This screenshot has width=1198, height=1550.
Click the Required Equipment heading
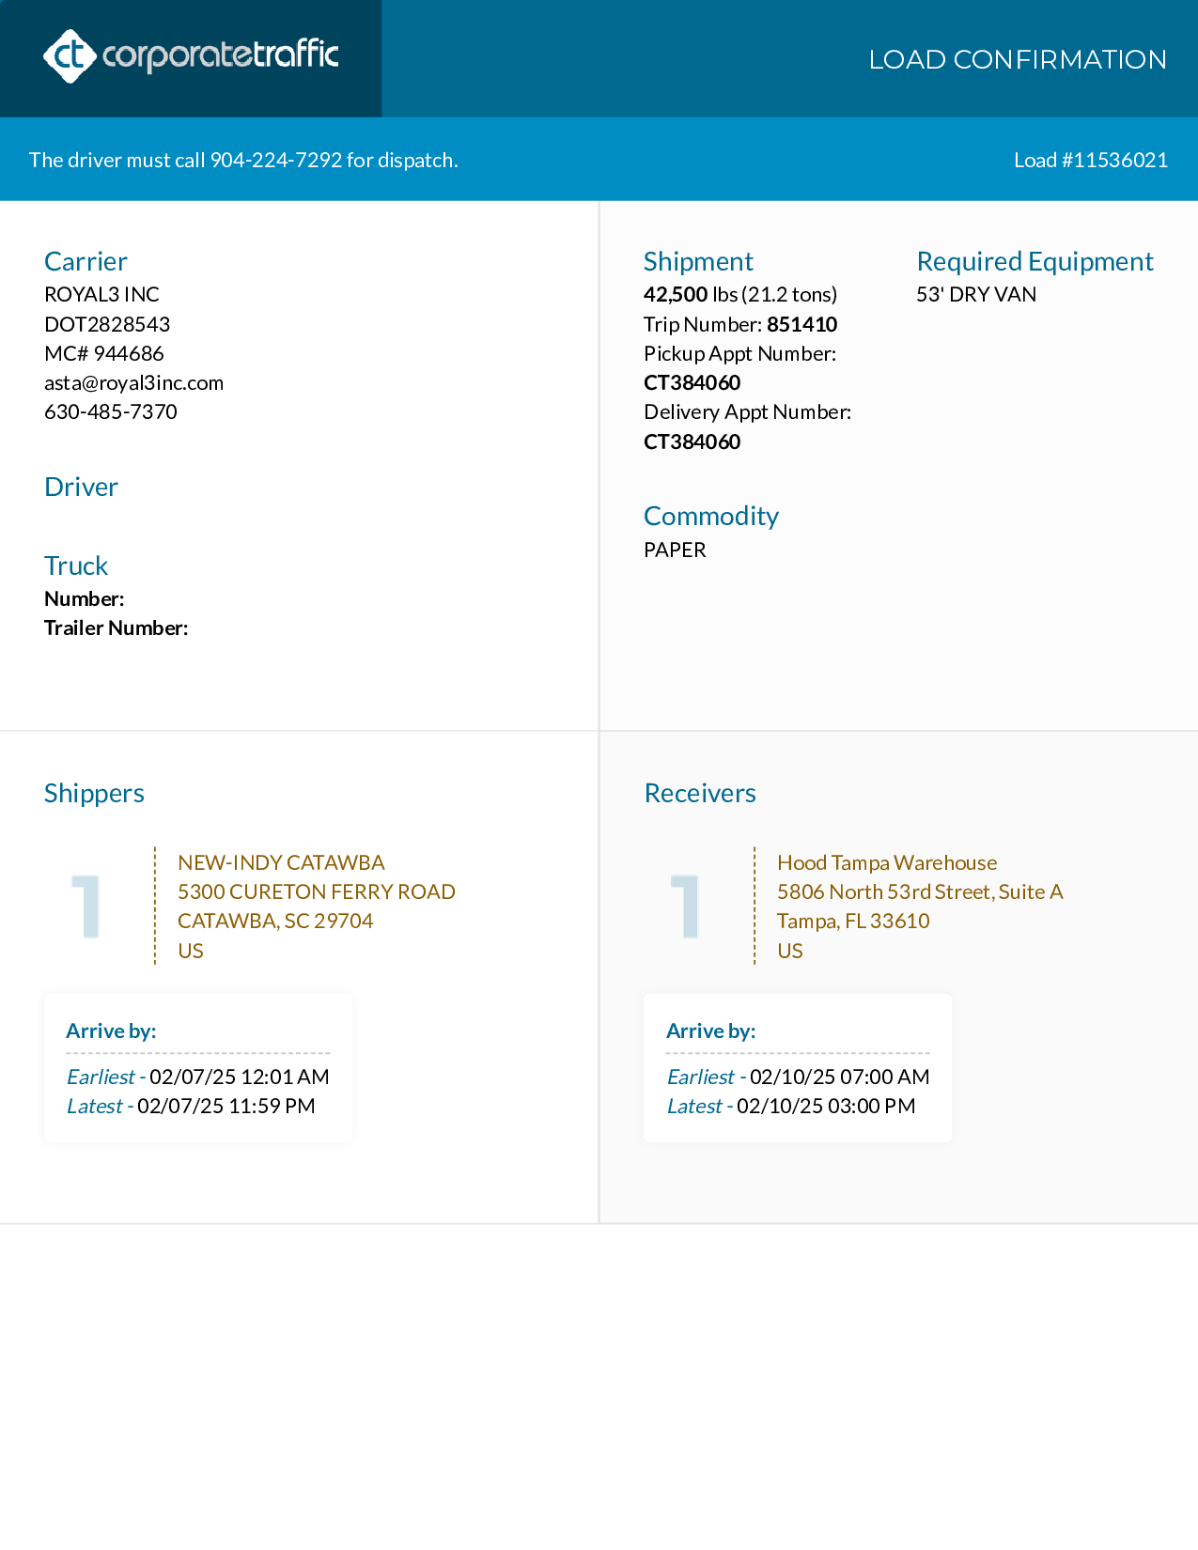coord(1035,261)
